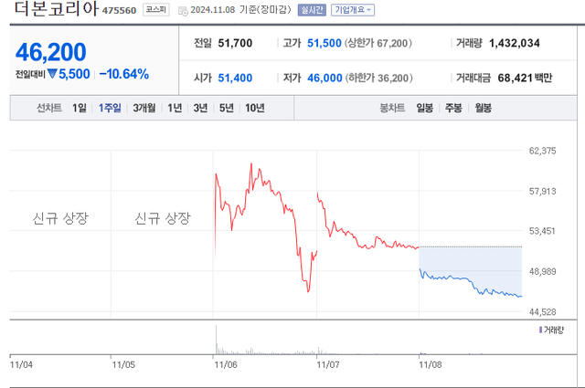Click the 거래량 legend marker
The height and width of the screenshot is (388, 585).
coord(539,329)
